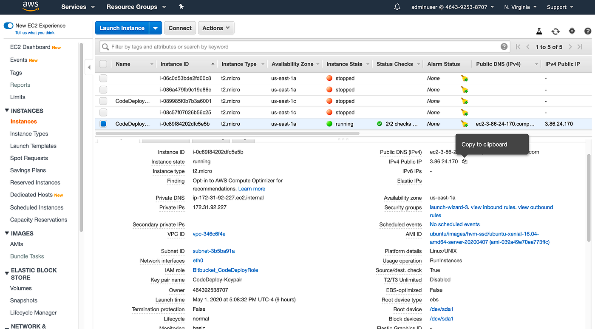This screenshot has height=329, width=595.
Task: Open the experiments flask icon
Action: [x=539, y=31]
